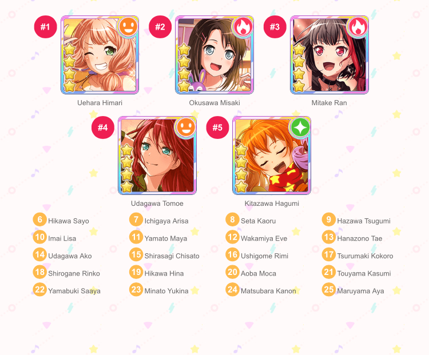Viewport: 429px width, 355px height.
Task: Click the orange number 20 badge
Action: tap(232, 272)
